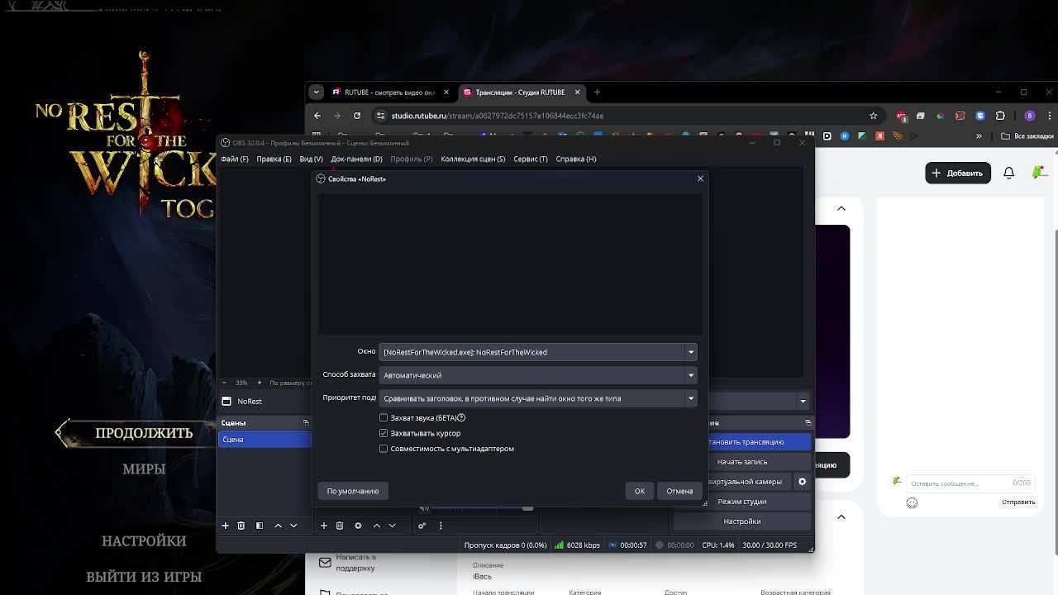The height and width of the screenshot is (595, 1058).
Task: Open the Сервис (T) menu
Action: (530, 159)
